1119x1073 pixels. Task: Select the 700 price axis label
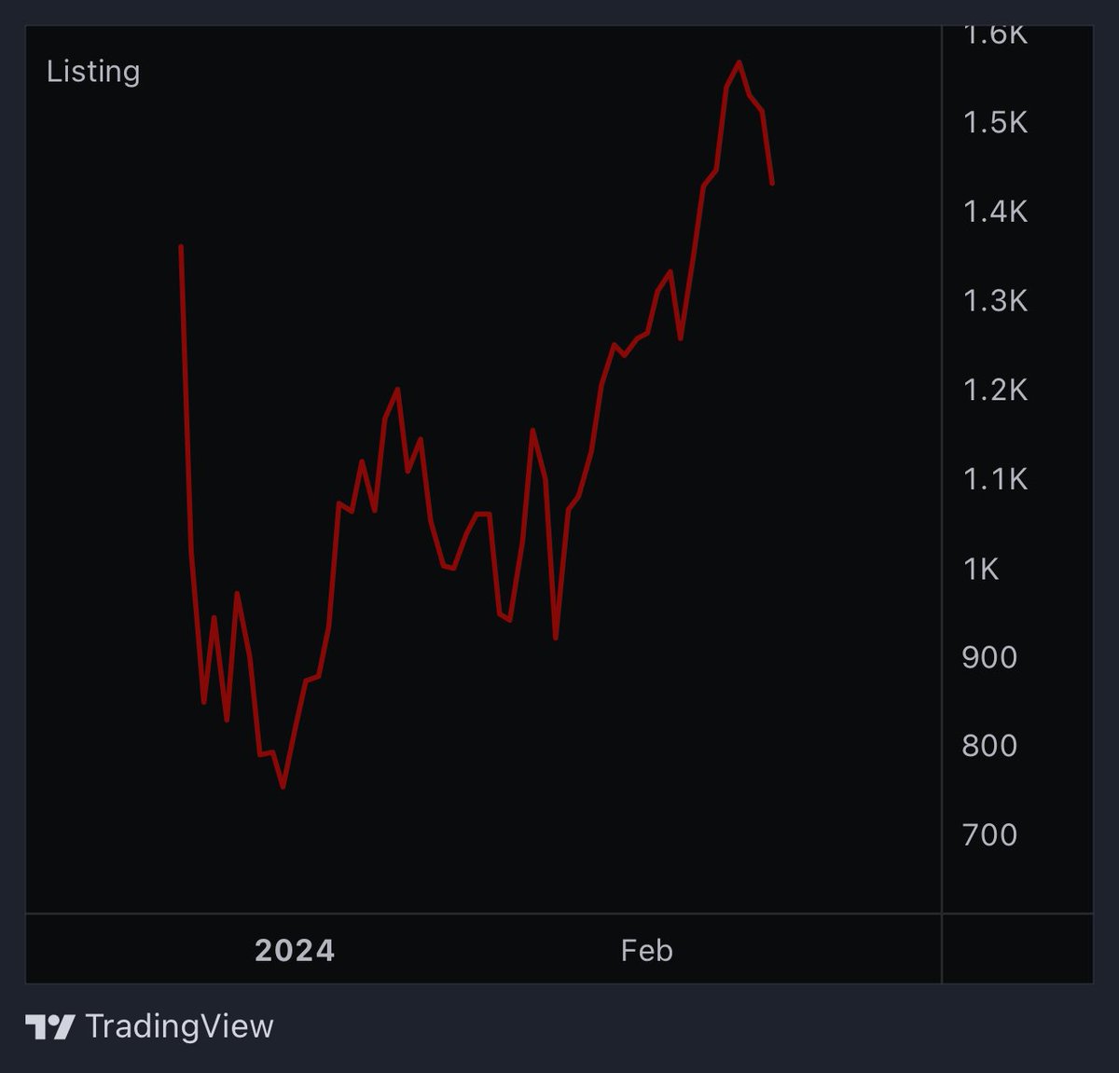click(989, 834)
